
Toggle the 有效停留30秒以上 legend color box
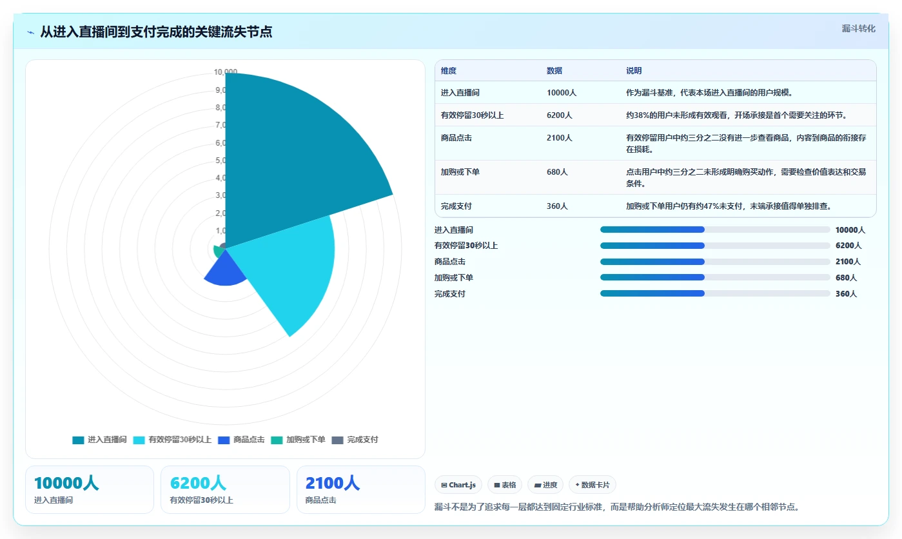(x=139, y=440)
